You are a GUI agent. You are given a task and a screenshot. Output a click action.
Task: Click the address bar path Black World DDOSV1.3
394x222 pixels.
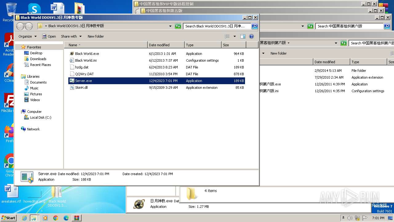[76, 26]
